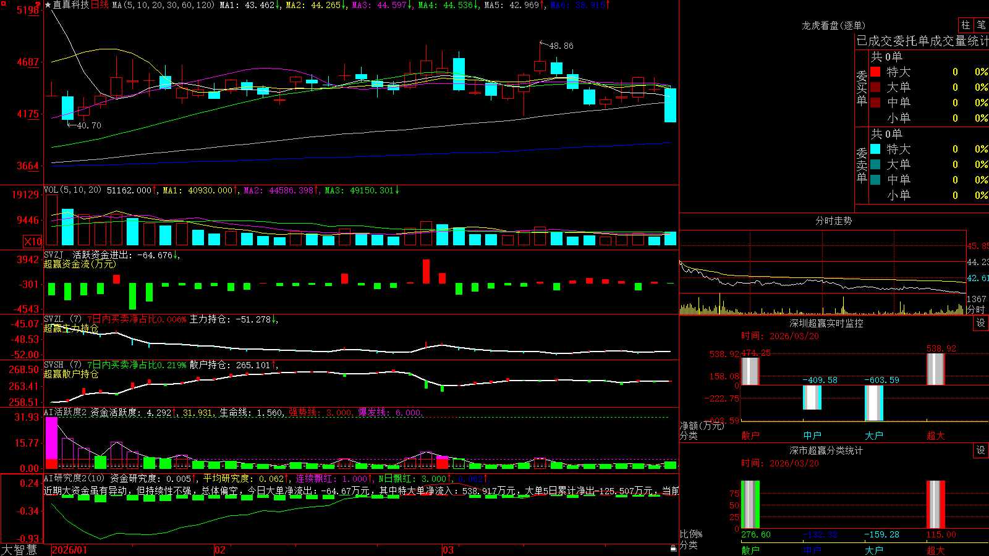Click the 分时 label beside intraday volume
Screen dimensions: 989x556
976,310
